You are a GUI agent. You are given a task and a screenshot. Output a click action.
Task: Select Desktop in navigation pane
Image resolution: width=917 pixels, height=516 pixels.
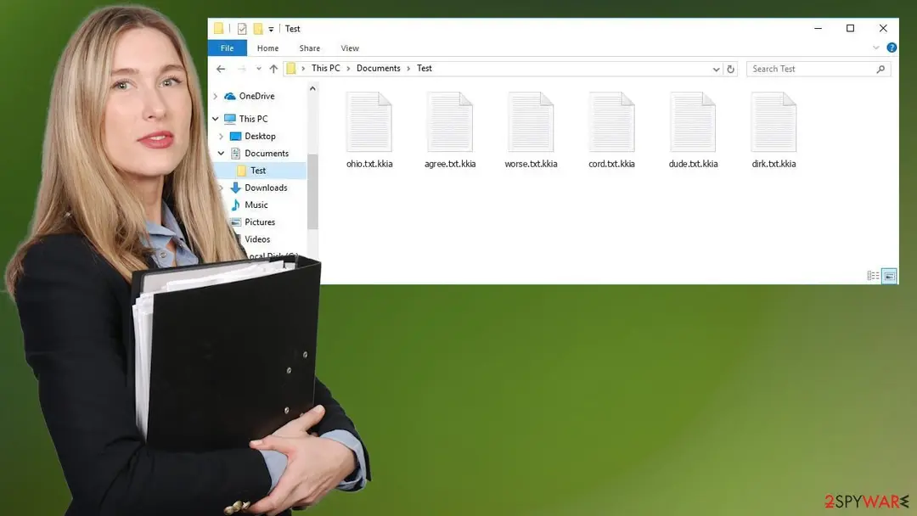(x=261, y=136)
